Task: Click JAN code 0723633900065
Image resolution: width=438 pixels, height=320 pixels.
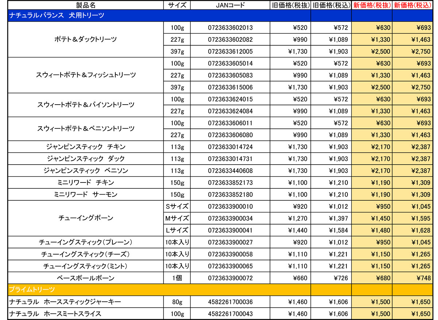Action: [x=230, y=266]
